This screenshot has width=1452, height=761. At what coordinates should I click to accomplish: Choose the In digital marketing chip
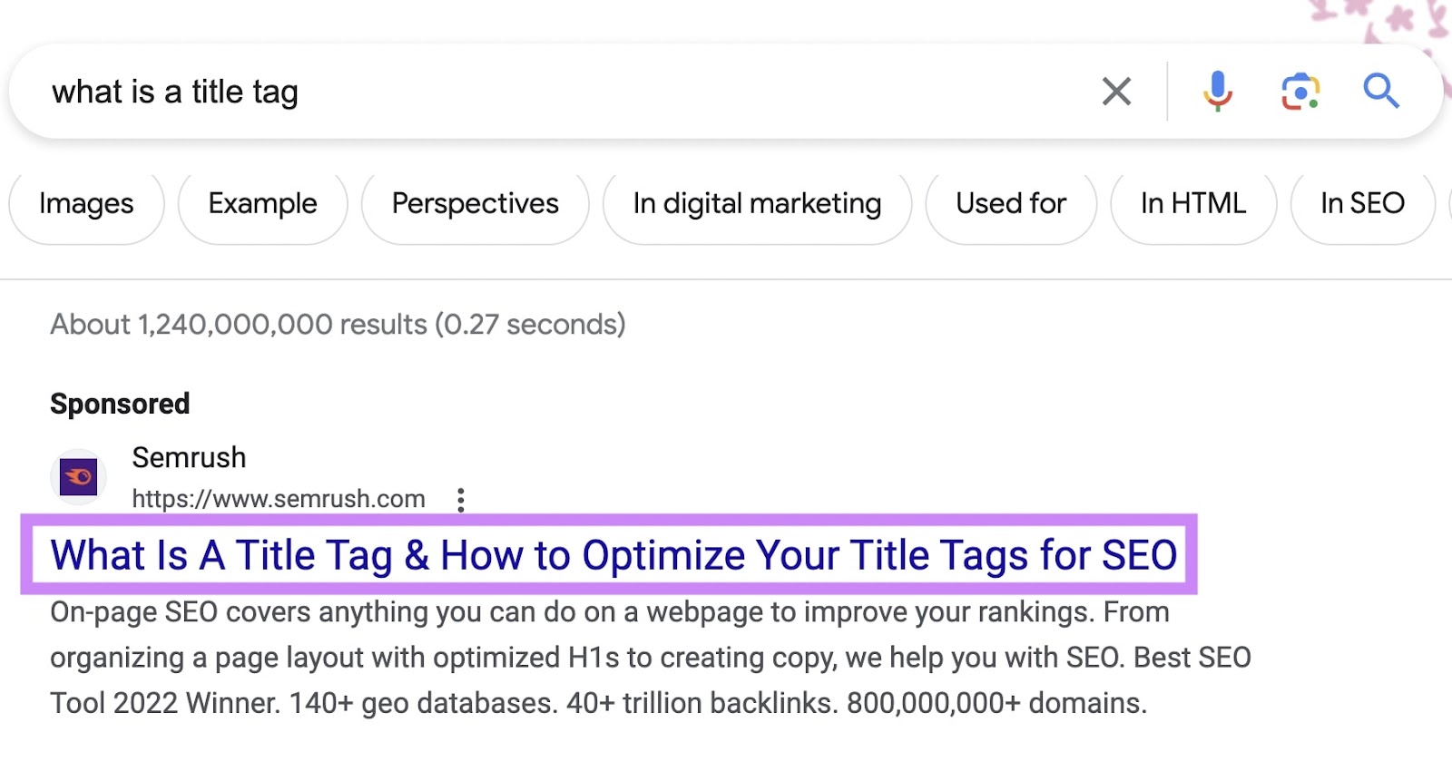(757, 204)
